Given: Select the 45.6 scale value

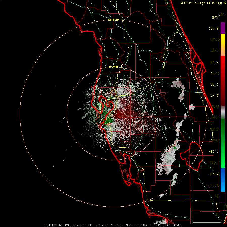Looking at the screenshot, I should click(215, 73).
